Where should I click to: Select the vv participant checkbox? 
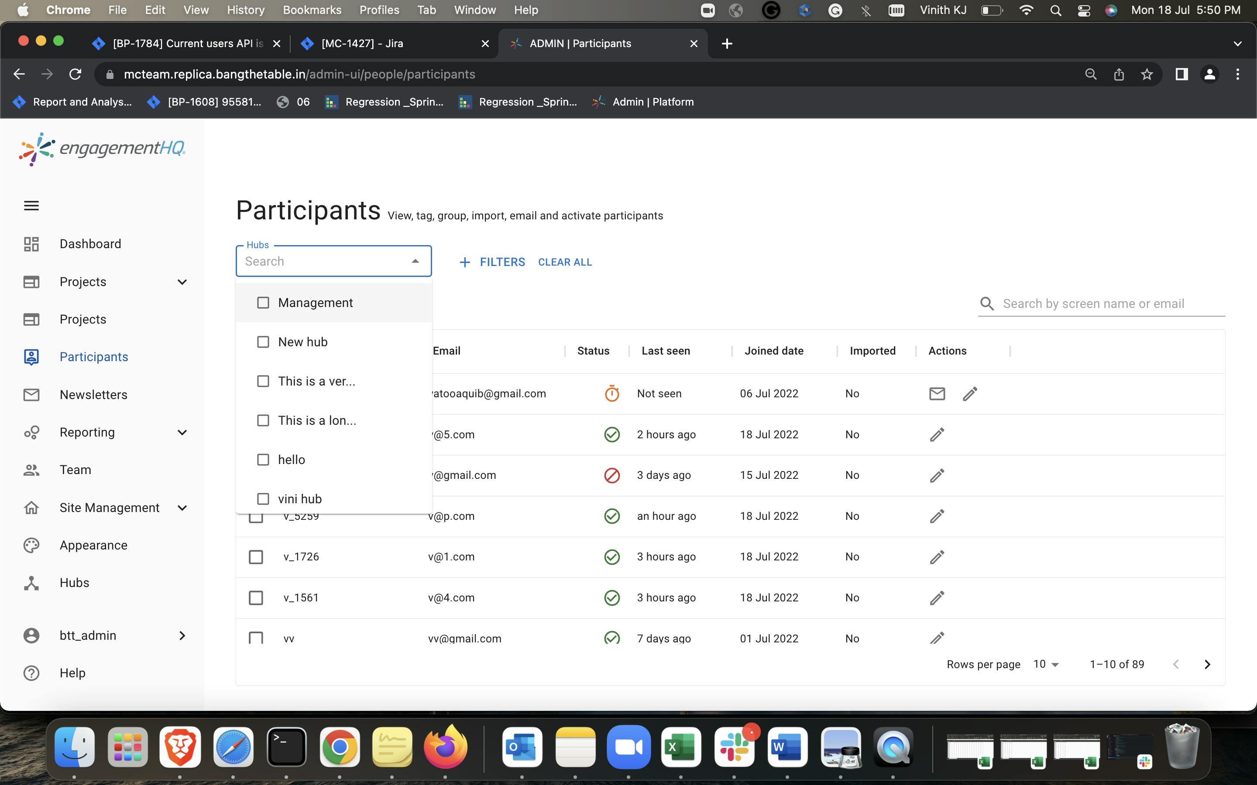256,638
